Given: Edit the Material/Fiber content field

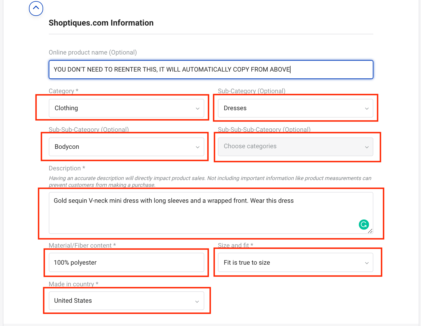Looking at the screenshot, I should click(x=127, y=262).
